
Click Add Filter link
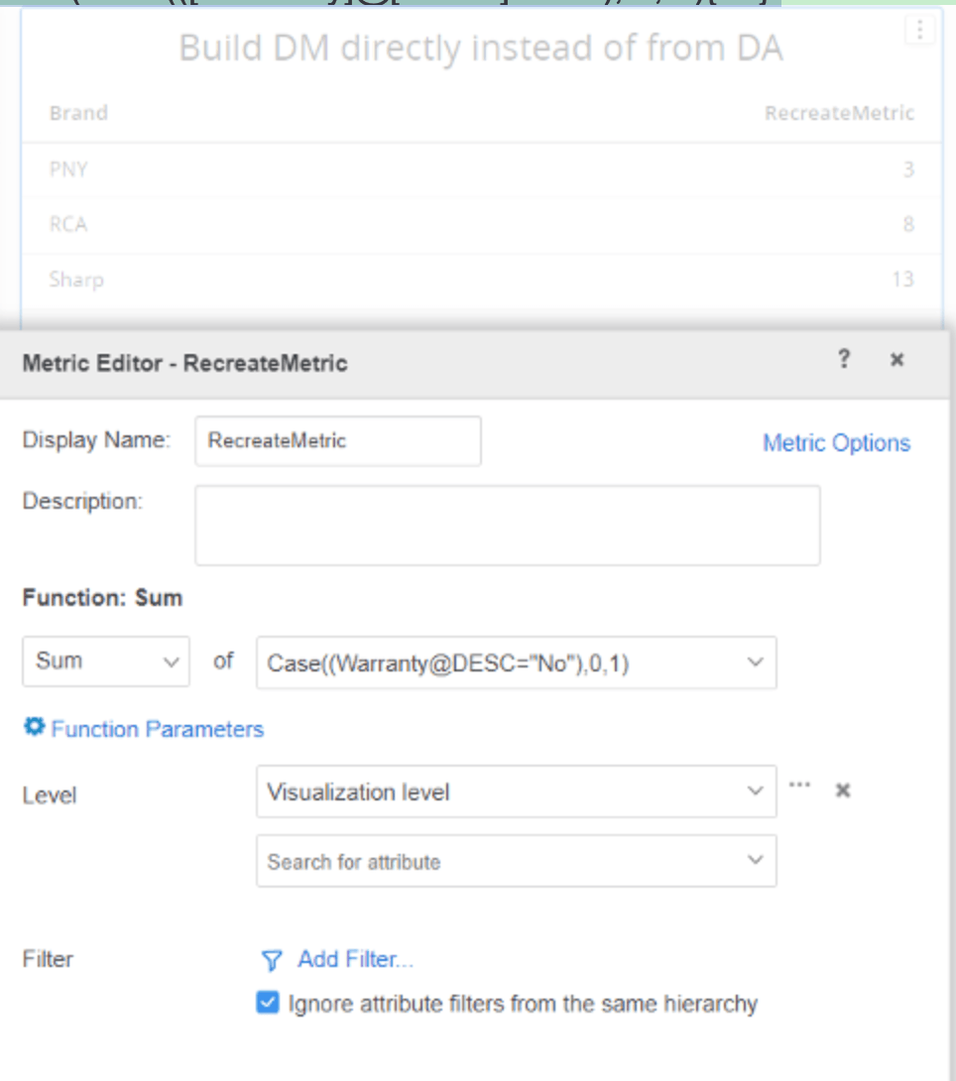[x=354, y=959]
